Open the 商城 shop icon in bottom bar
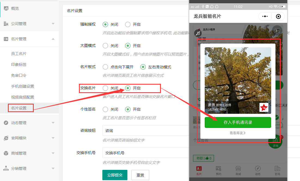The width and height of the screenshot is (300, 181). pyautogui.click(x=238, y=168)
